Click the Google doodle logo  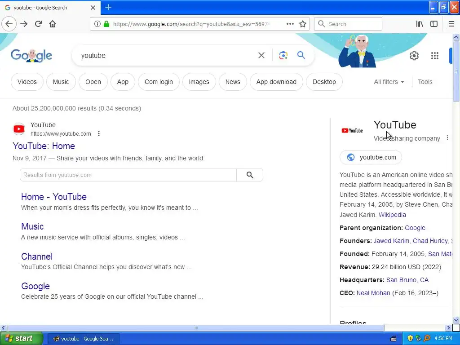point(31,55)
